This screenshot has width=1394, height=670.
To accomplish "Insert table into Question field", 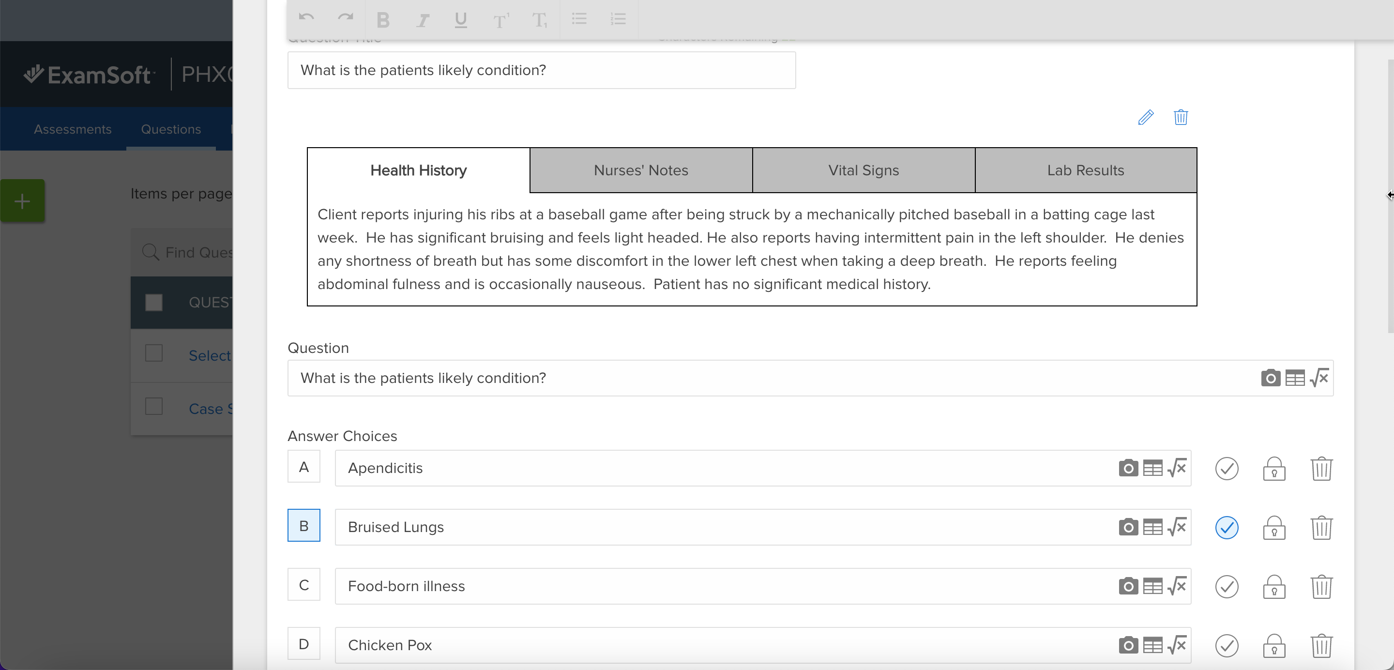I will [x=1295, y=378].
